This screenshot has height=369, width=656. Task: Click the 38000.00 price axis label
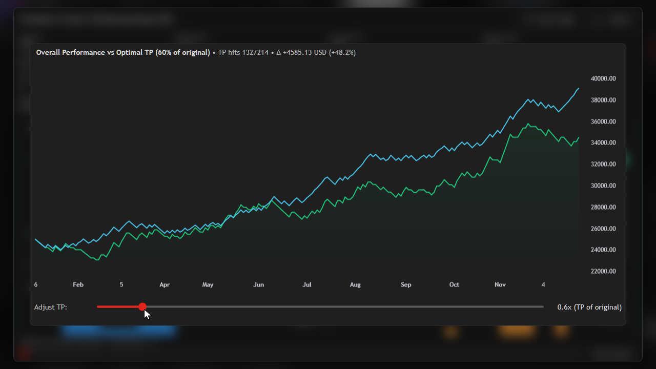pyautogui.click(x=603, y=100)
